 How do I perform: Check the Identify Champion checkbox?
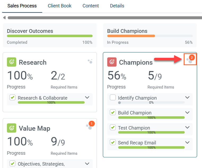pos(113,98)
